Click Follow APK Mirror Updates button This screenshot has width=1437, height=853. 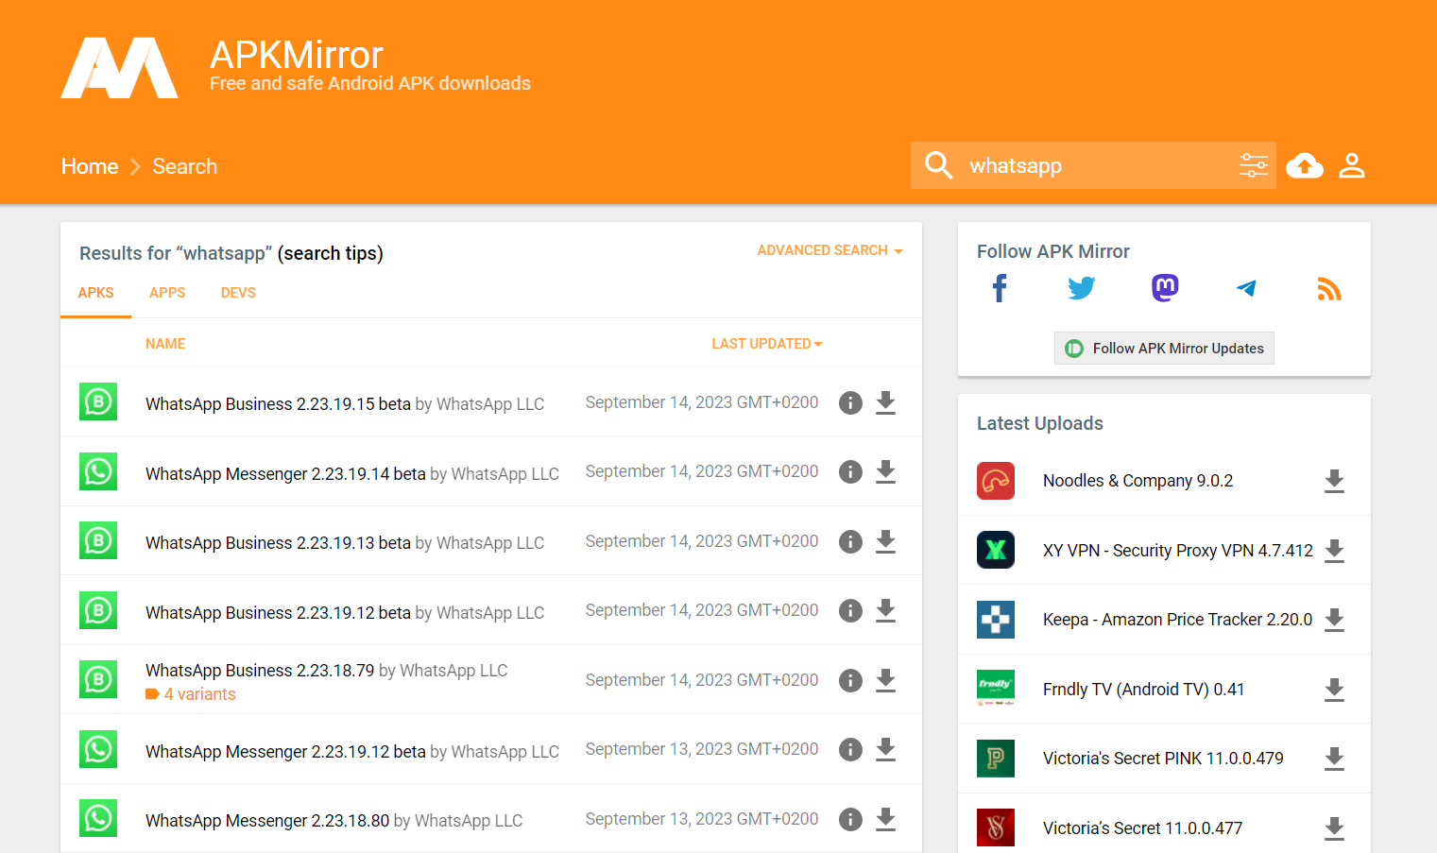tap(1164, 349)
